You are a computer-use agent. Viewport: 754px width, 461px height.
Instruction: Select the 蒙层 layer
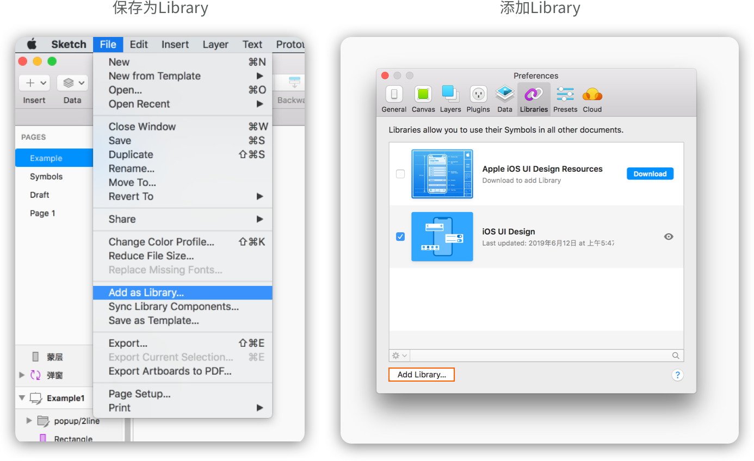[54, 357]
